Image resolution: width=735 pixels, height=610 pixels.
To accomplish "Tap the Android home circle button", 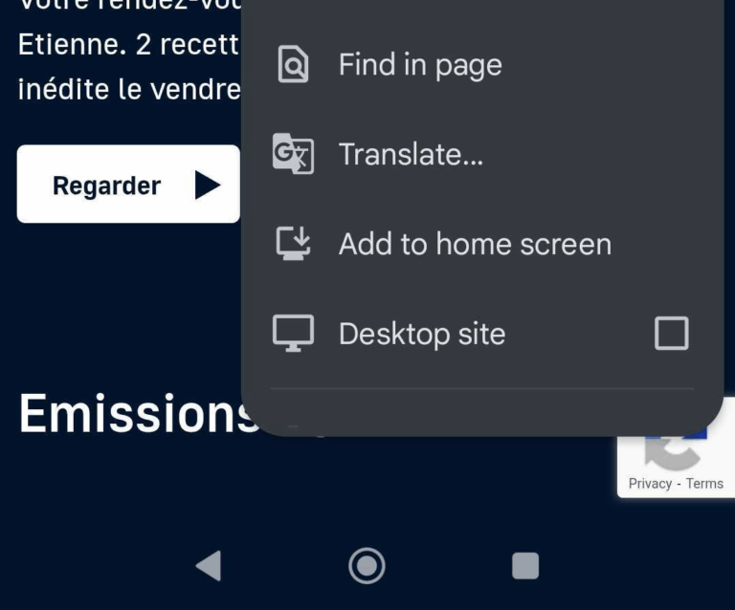I will pyautogui.click(x=367, y=566).
